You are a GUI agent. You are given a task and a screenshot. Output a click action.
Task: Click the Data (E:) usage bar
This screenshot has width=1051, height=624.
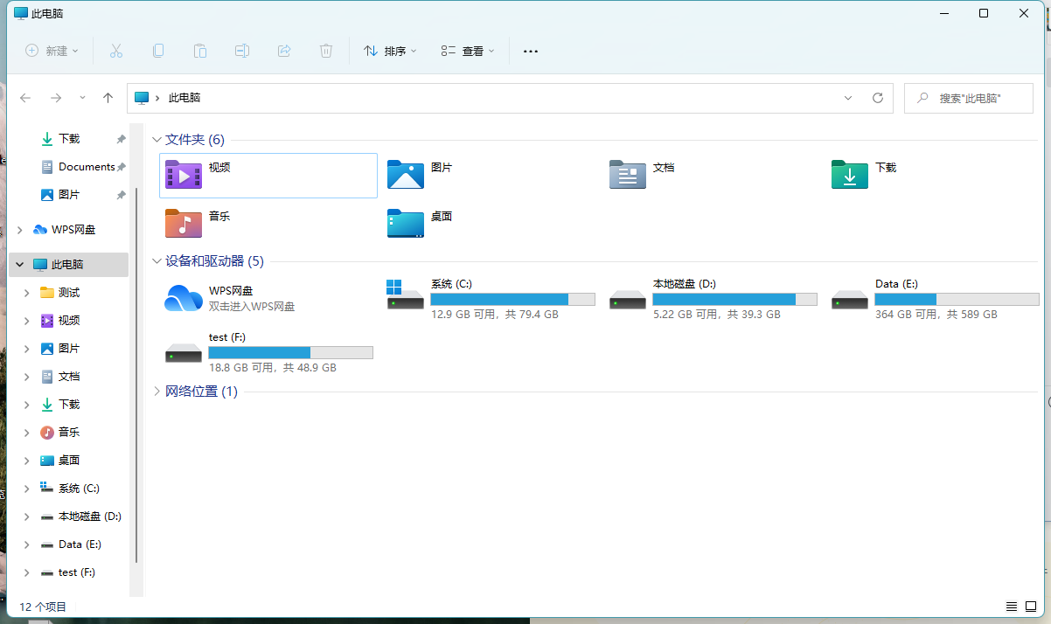point(957,299)
